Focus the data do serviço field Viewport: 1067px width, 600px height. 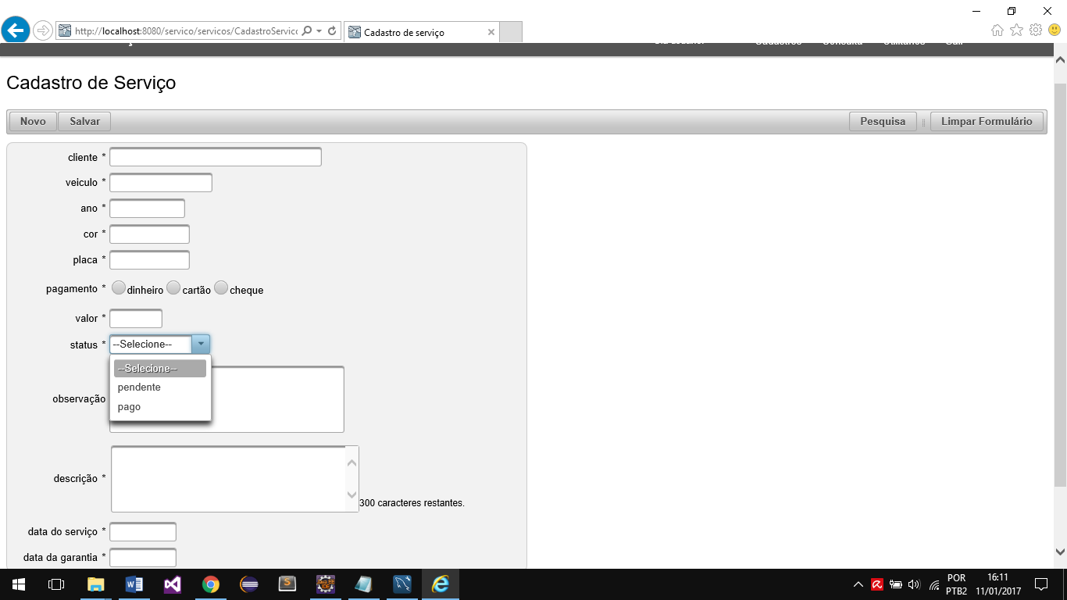point(143,532)
